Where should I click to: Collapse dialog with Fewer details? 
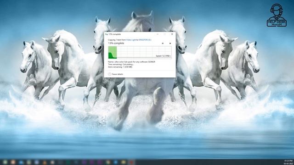click(116, 74)
